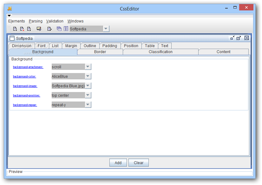Switch to the Font tab
The height and width of the screenshot is (185, 262).
click(42, 46)
